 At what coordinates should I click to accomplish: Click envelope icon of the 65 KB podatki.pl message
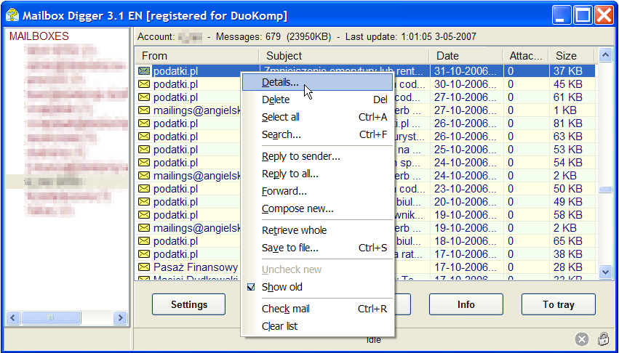pos(144,241)
